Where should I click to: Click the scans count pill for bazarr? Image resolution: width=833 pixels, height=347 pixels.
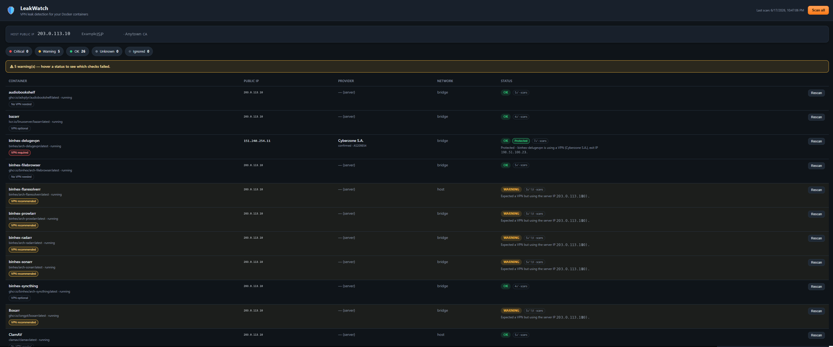point(521,117)
